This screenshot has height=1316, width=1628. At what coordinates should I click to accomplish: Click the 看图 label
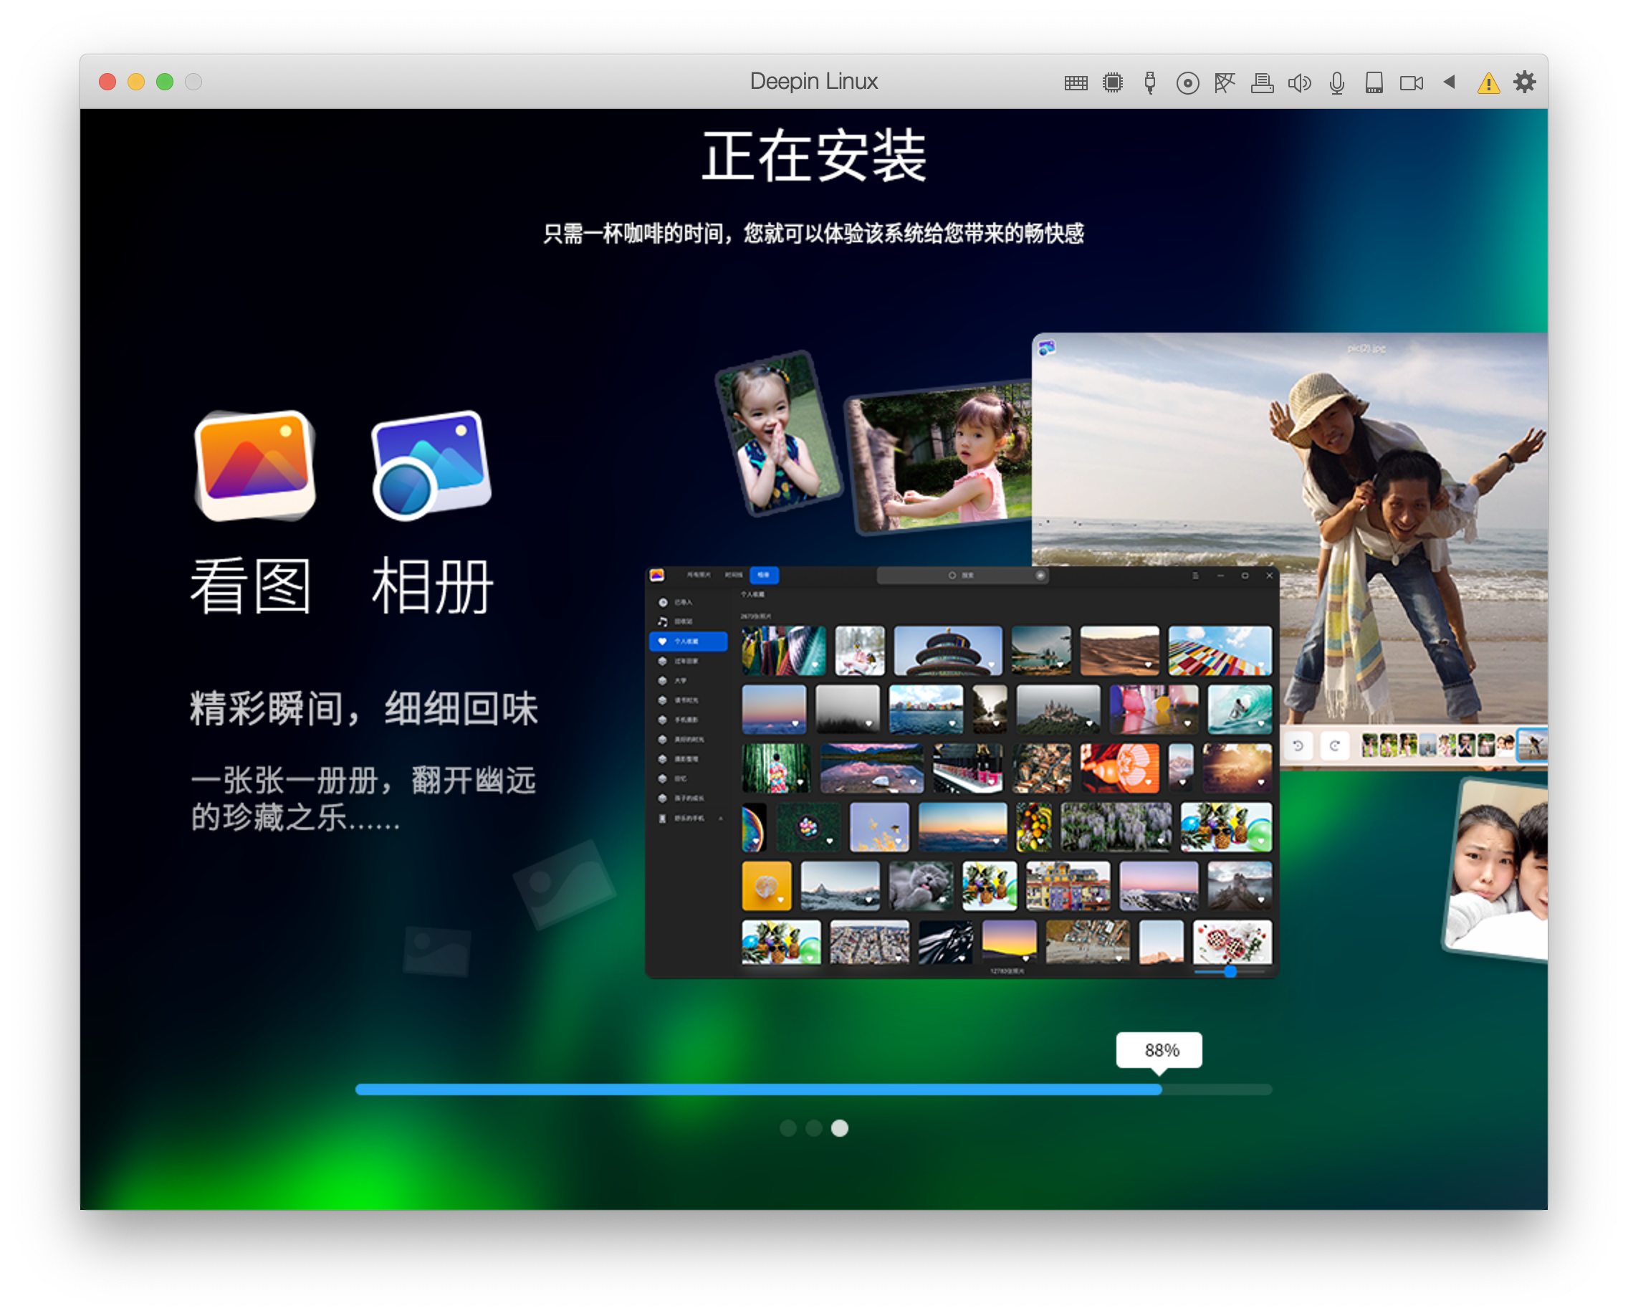click(x=251, y=585)
